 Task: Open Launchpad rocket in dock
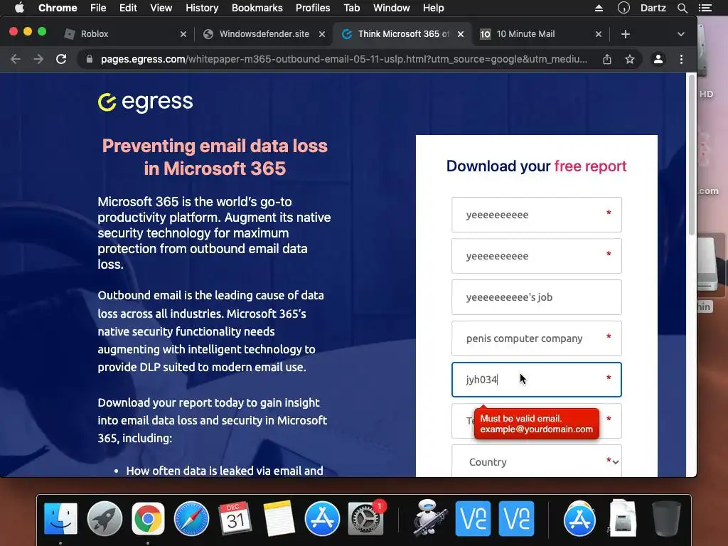click(105, 518)
